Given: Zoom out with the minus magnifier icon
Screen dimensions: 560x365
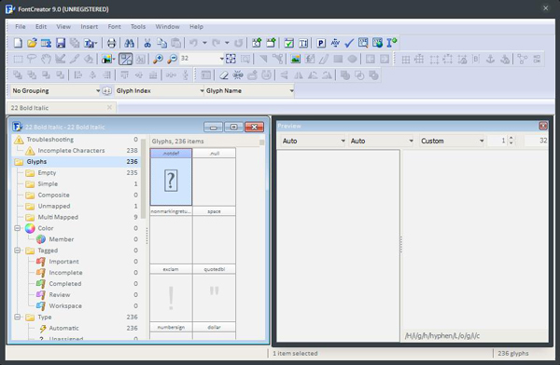Looking at the screenshot, I should 172,60.
